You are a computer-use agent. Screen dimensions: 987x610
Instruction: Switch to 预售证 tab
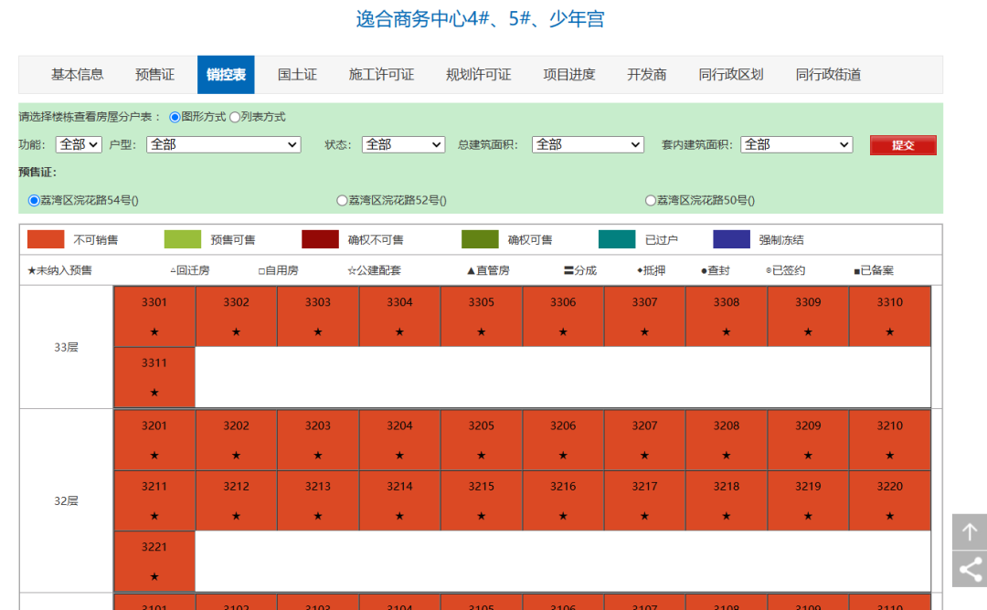click(154, 75)
